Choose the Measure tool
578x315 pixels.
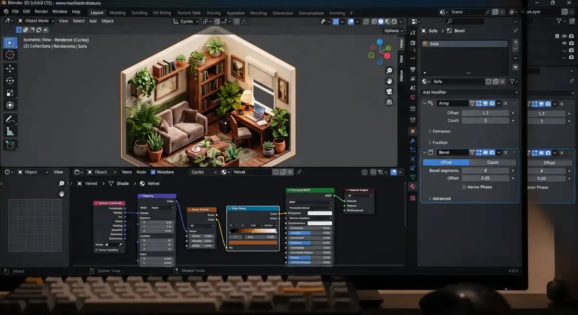10,131
